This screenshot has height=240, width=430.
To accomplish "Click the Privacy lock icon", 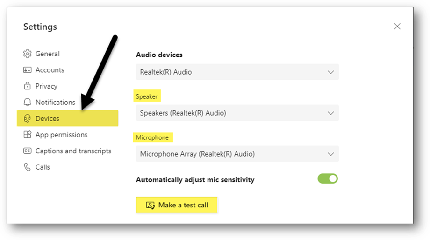I will (x=27, y=86).
